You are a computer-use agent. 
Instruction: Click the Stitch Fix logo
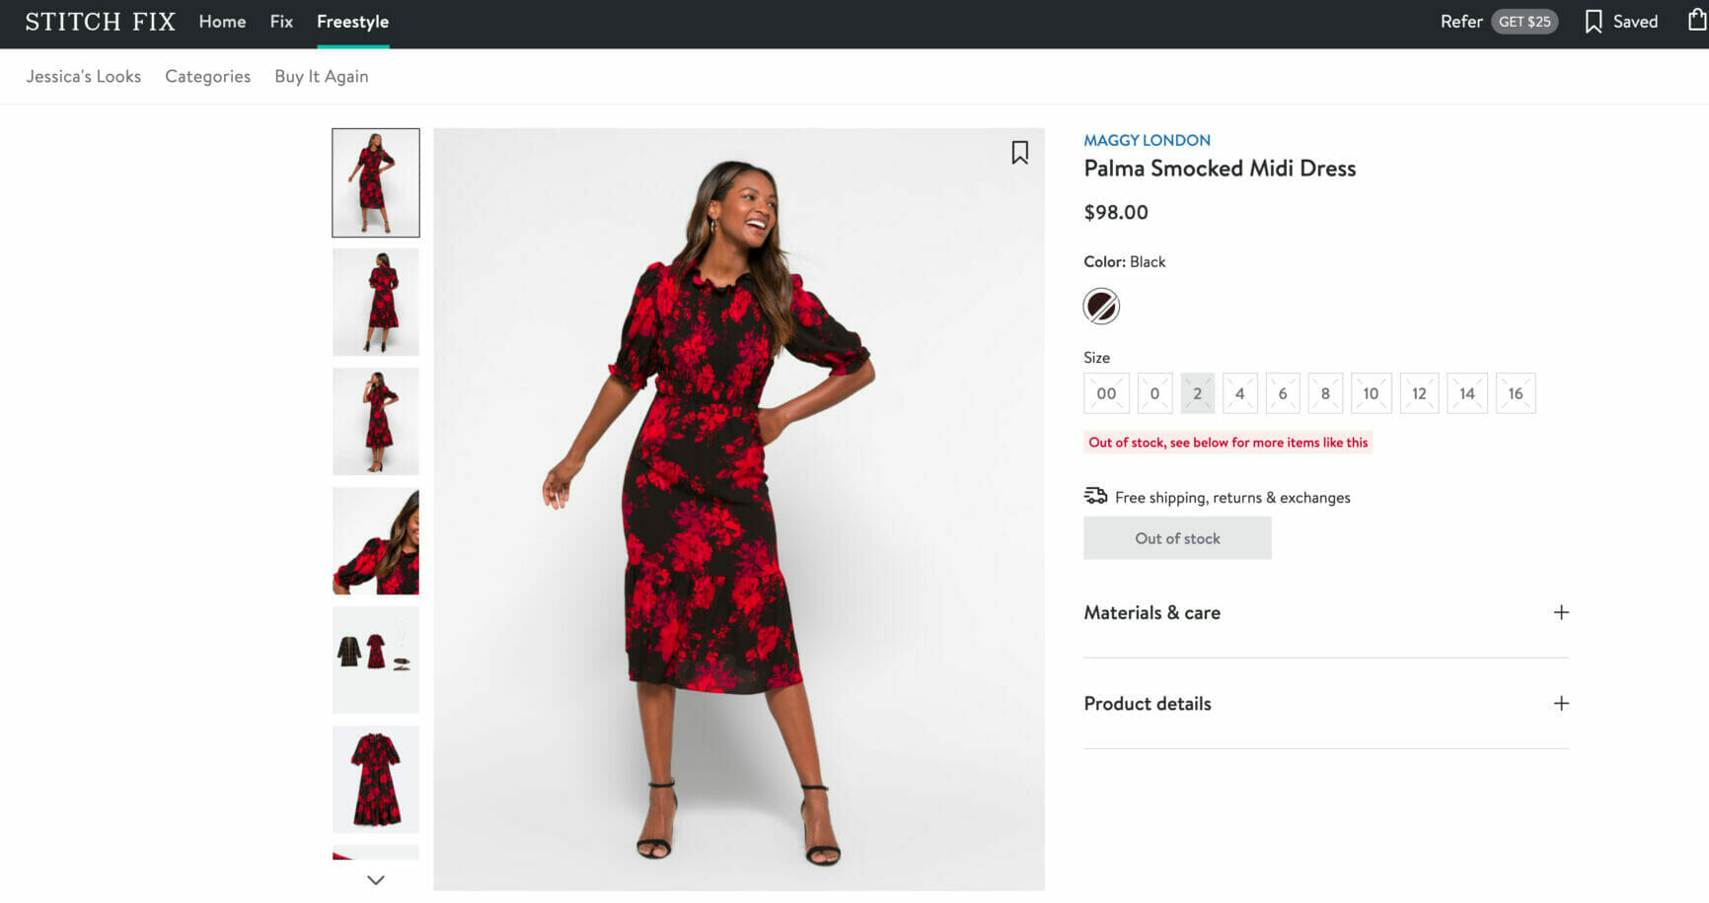[x=100, y=22]
